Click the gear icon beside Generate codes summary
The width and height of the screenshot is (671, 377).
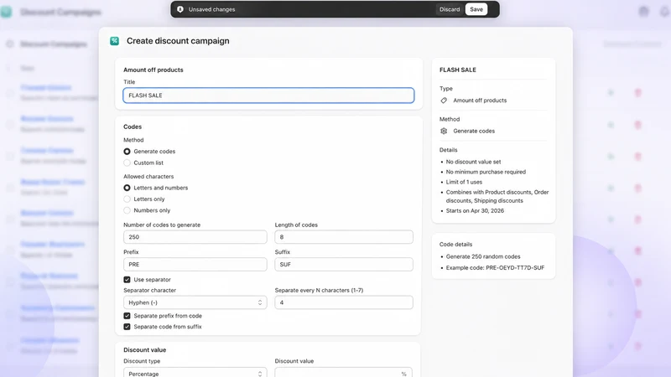click(444, 132)
